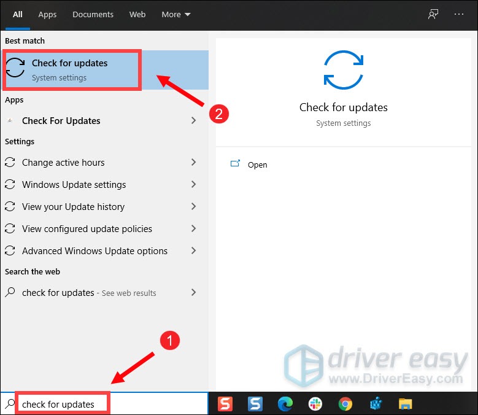Click sync icon beside Change active hours
478x415 pixels.
pyautogui.click(x=10, y=162)
